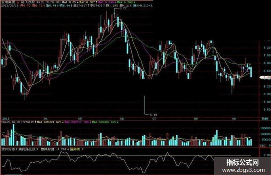Click the close price 收6.44

(x=65, y=5)
